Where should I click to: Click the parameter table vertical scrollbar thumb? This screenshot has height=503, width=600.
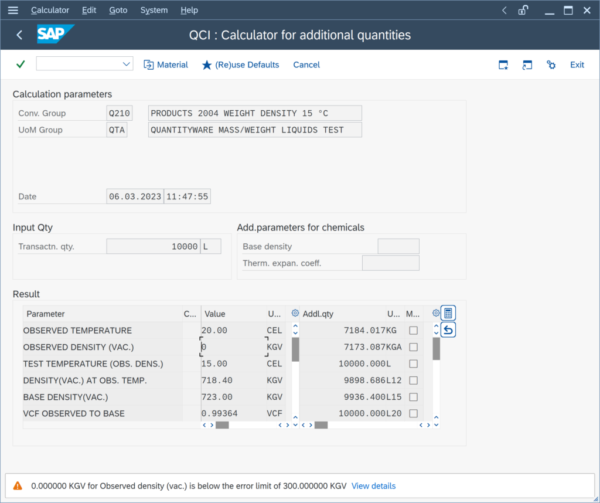[295, 349]
